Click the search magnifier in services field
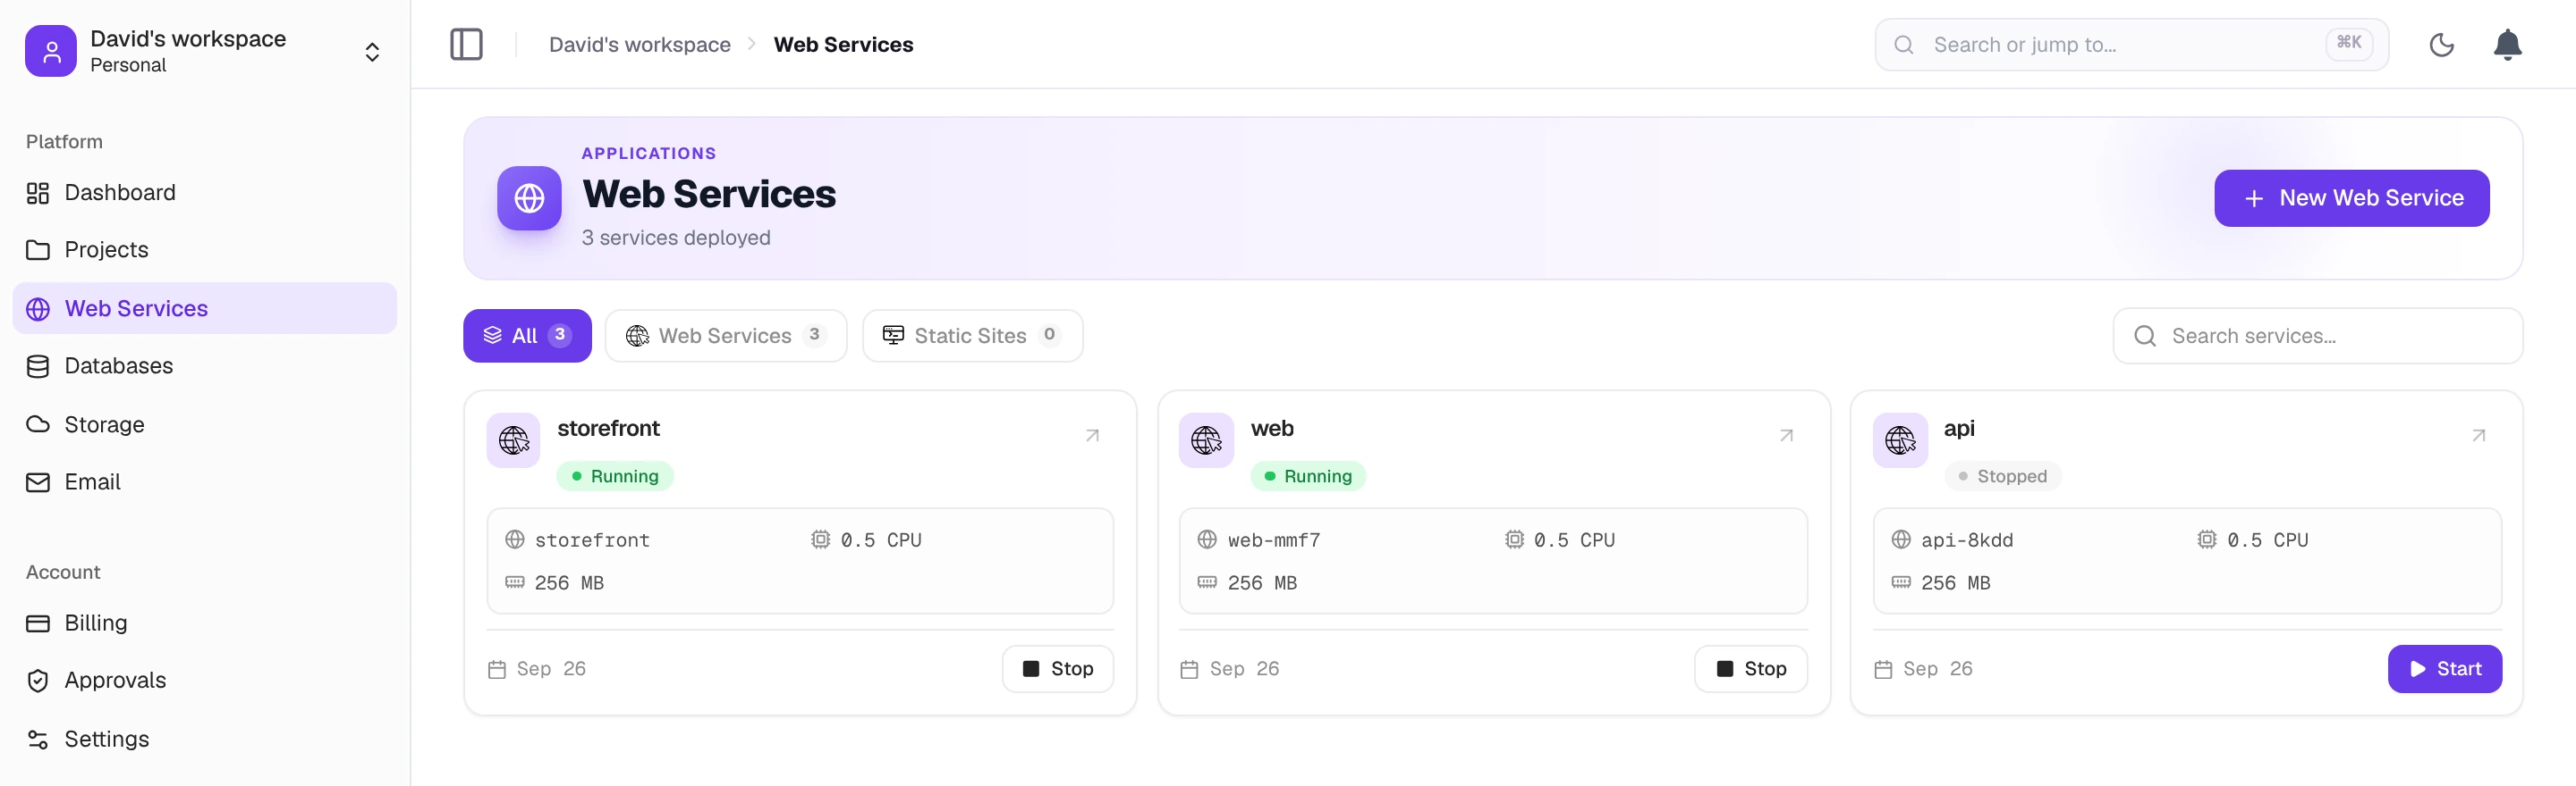 [2144, 337]
